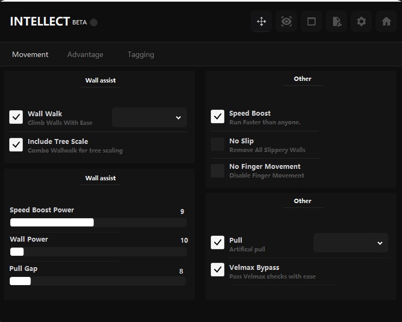The width and height of the screenshot is (402, 322).
Task: Enable the No Slip checkbox
Action: click(217, 144)
